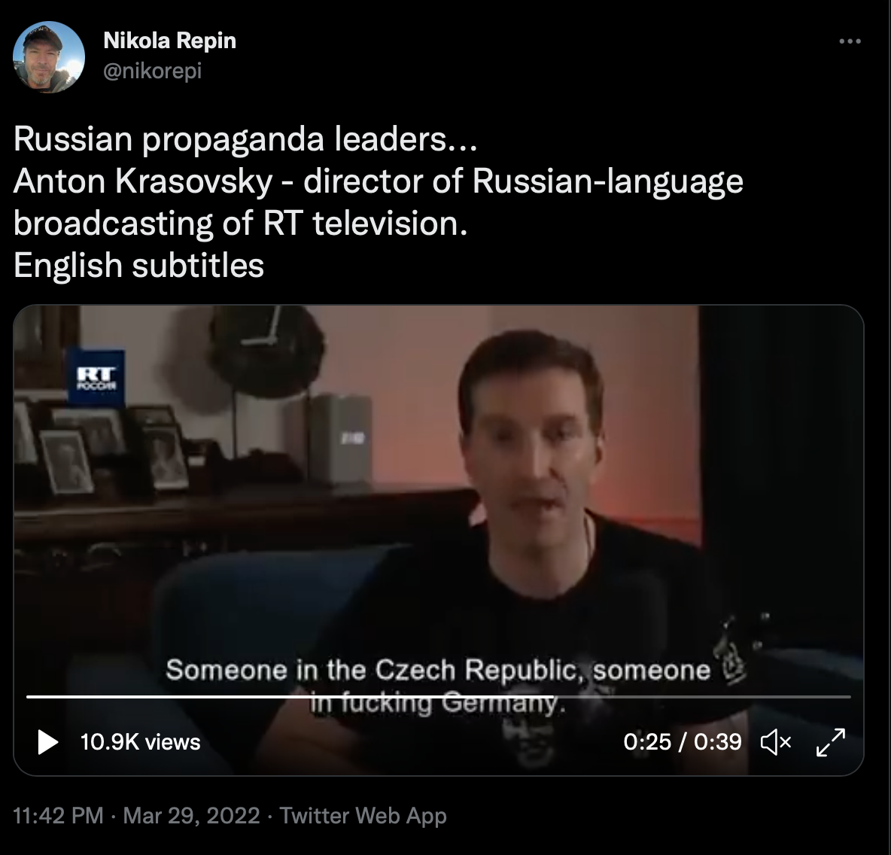891x855 pixels.
Task: Click the tweet text about Anton Krasovsky
Action: (378, 202)
